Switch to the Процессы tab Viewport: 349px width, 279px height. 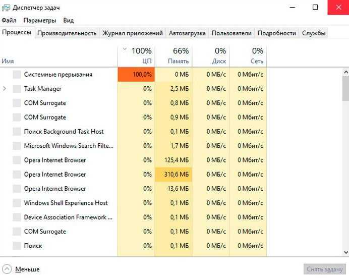coord(17,32)
